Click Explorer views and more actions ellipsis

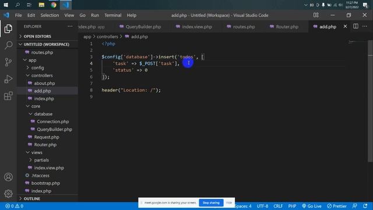pyautogui.click(x=70, y=26)
